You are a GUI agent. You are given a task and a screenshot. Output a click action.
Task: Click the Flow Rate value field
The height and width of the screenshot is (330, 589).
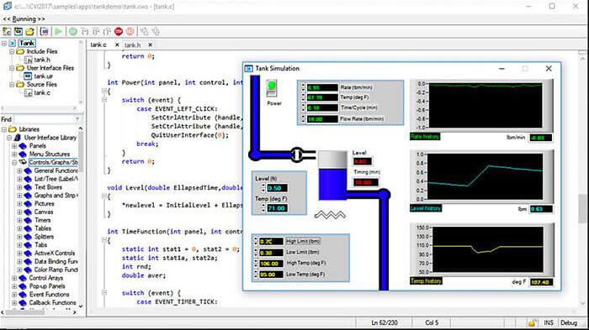click(322, 119)
